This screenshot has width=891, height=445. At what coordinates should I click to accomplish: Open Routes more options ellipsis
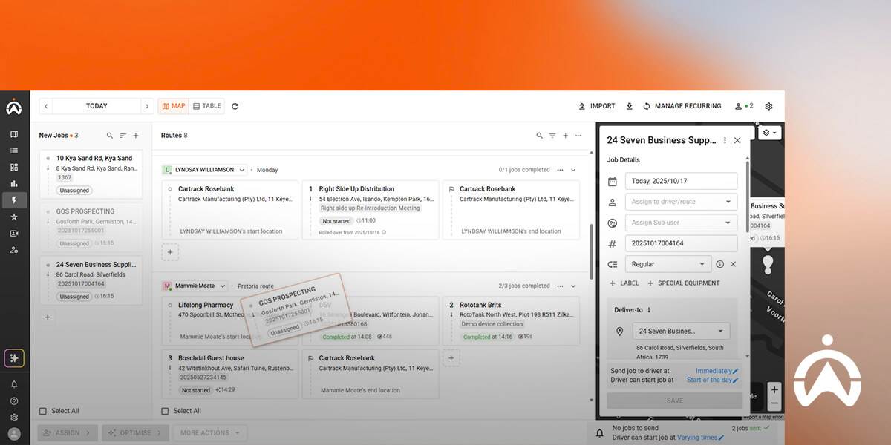point(578,136)
